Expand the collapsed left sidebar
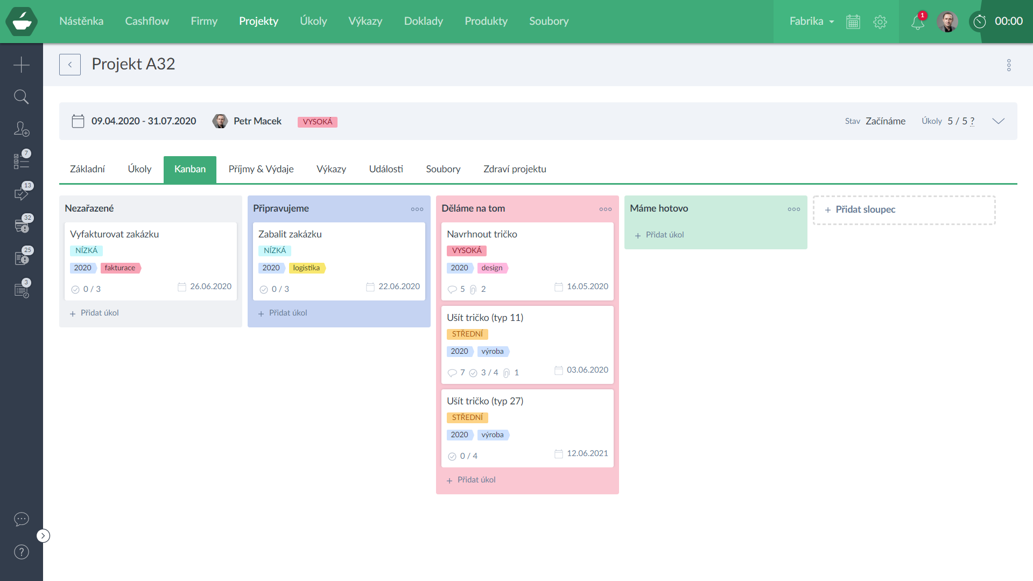Screen dimensions: 1033x581 (43, 536)
